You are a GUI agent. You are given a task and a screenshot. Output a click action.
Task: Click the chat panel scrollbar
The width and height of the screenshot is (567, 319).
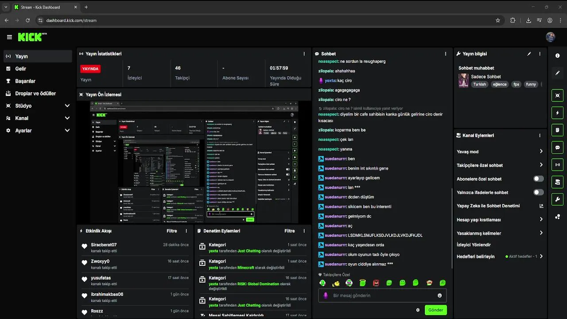(451, 228)
